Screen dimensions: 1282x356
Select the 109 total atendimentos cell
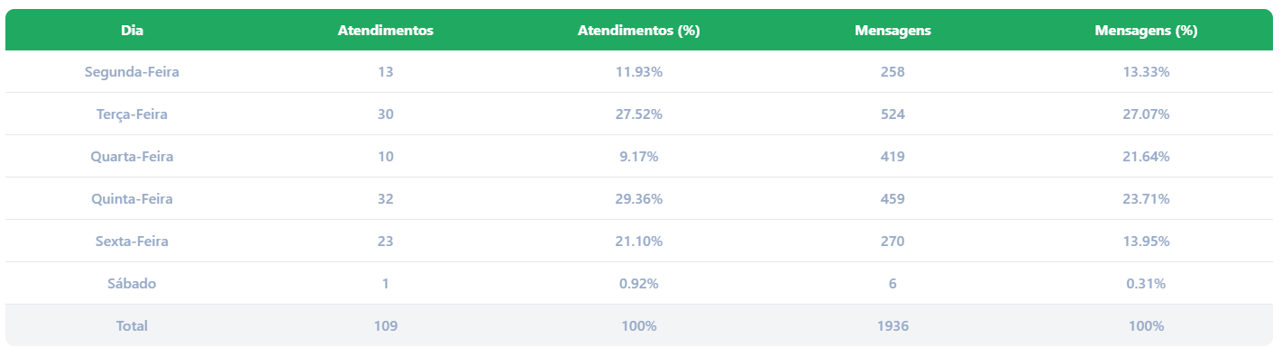tap(386, 326)
